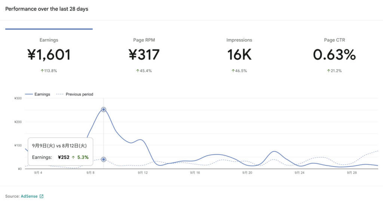Viewport: 383px width, 205px height.
Task: Click the 16K impressions value
Action: [239, 55]
